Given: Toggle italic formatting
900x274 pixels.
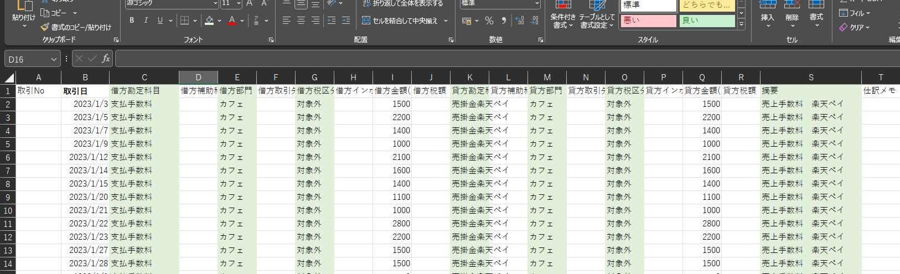Looking at the screenshot, I should click(146, 21).
